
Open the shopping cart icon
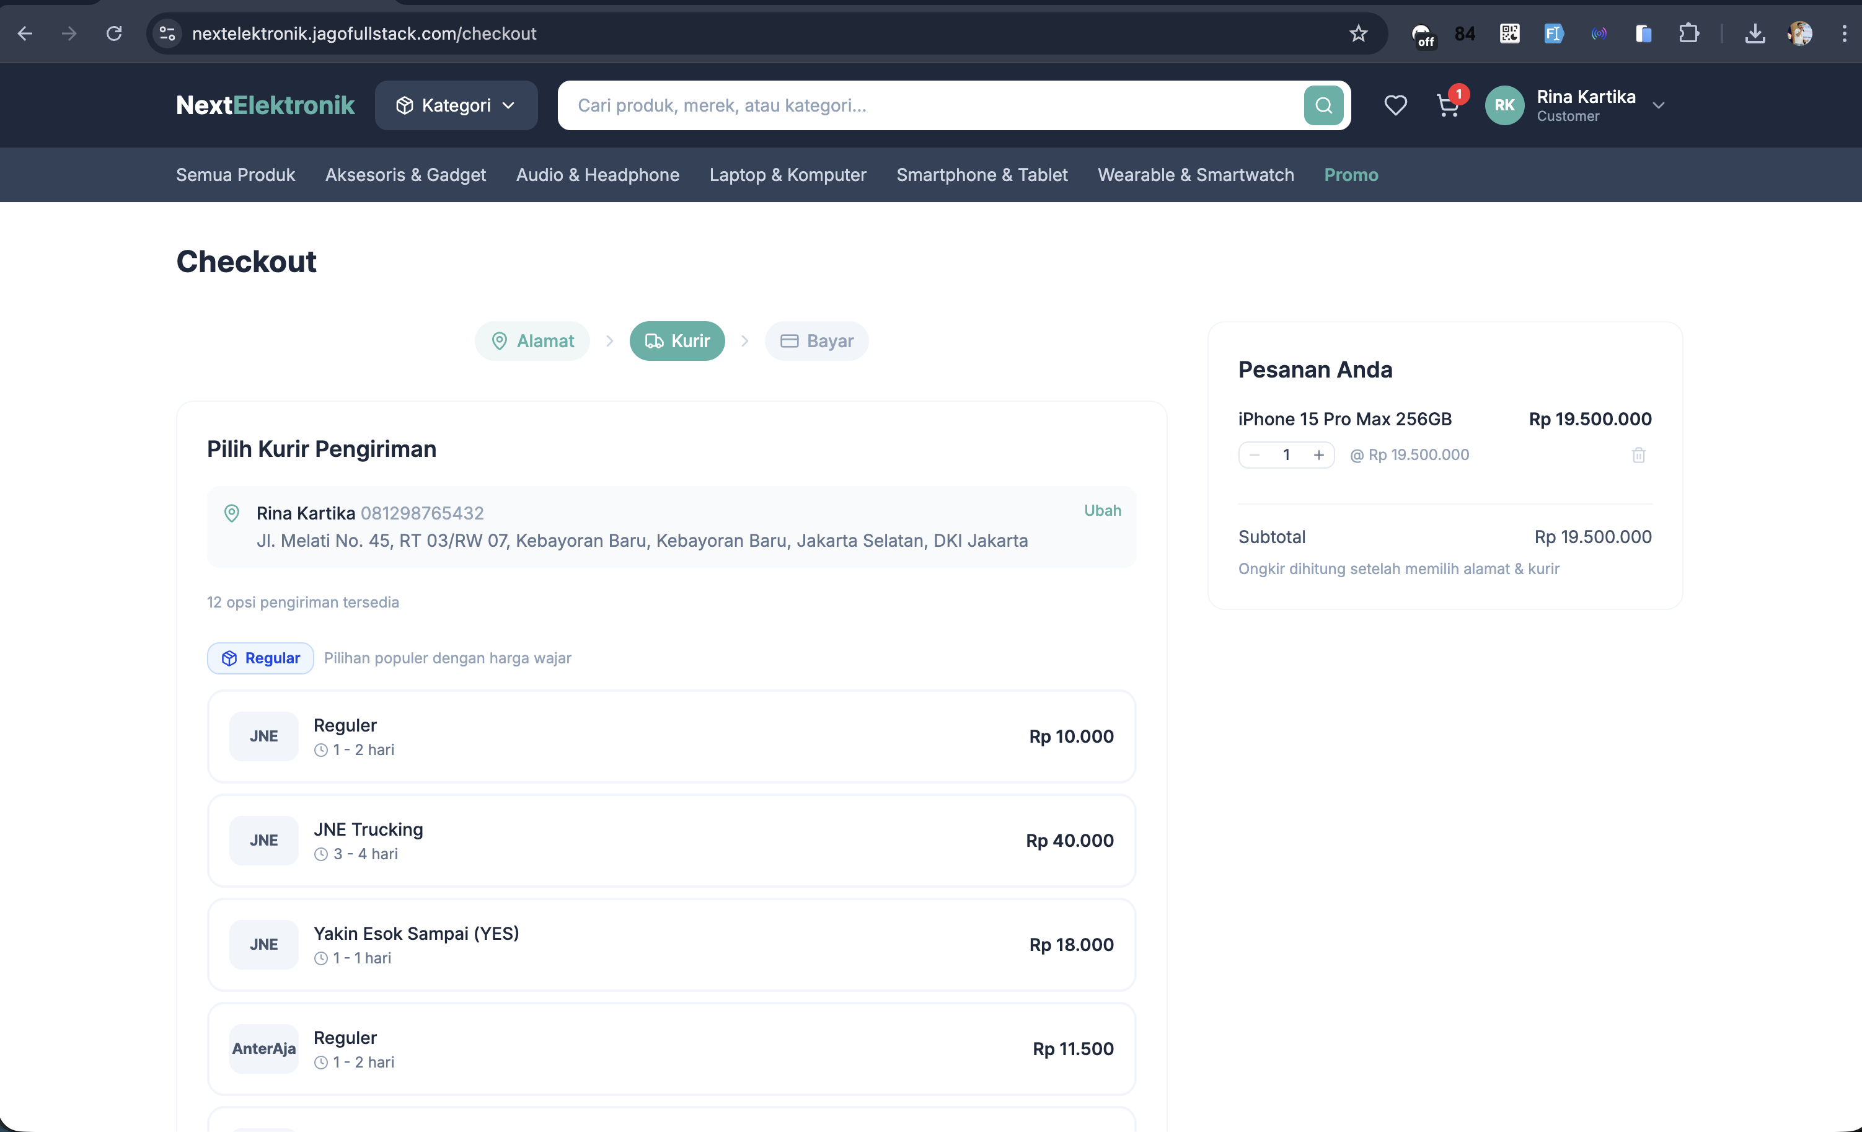pyautogui.click(x=1447, y=105)
